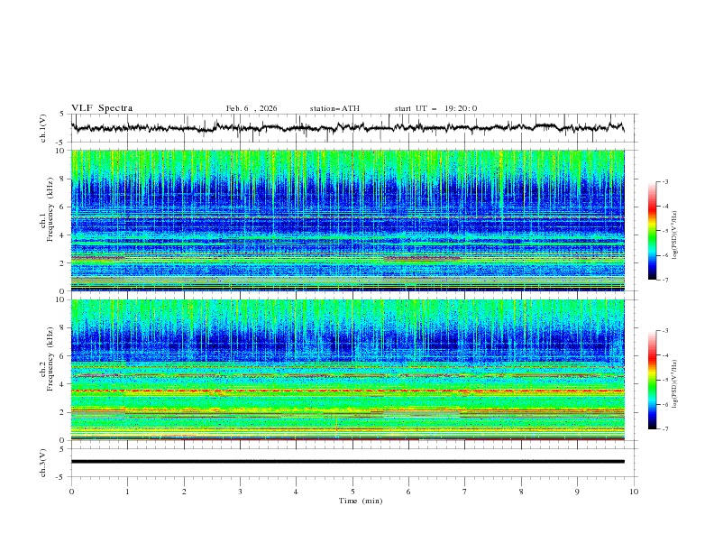
Task: Click the 'start UT = 19:20:0' text
Action: coord(435,108)
